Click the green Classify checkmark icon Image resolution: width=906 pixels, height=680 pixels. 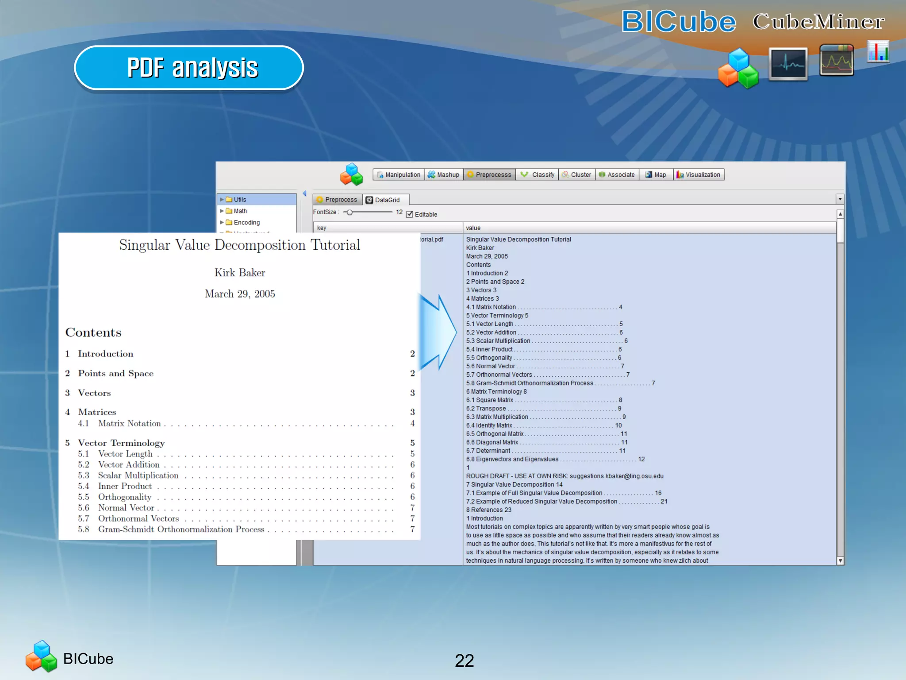tap(524, 174)
